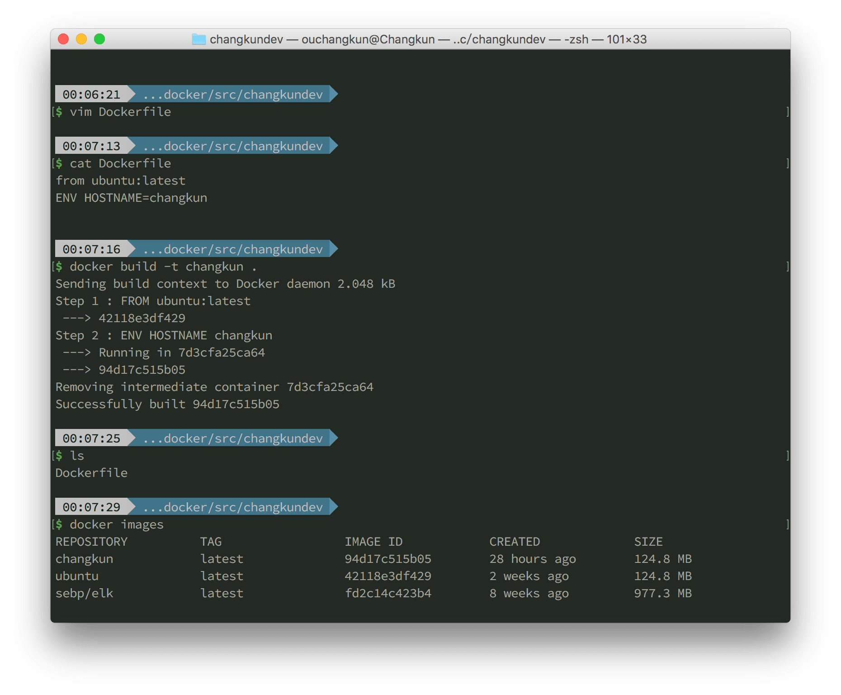Click 'ENV HOSTNAME=changkun' in cat output

click(131, 198)
